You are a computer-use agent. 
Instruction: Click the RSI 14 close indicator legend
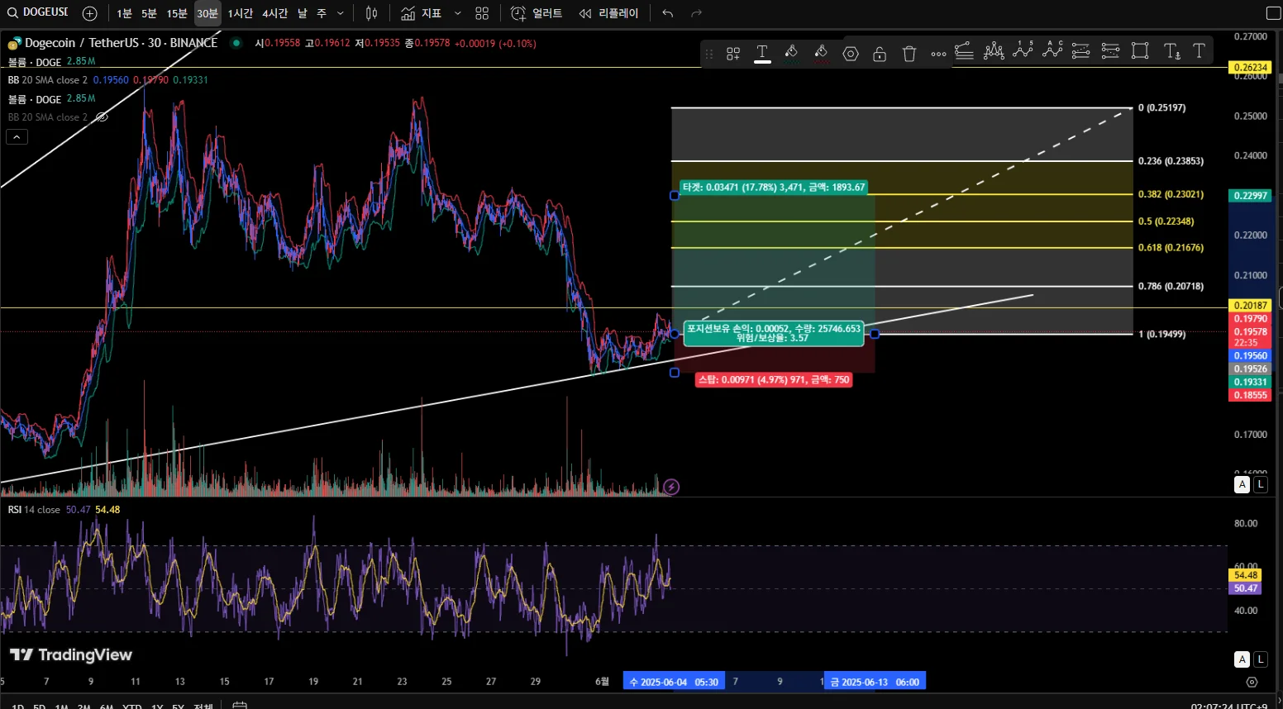pos(34,510)
